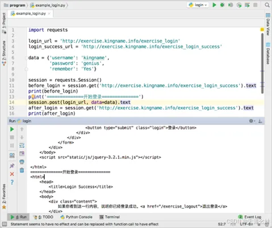
Task: Clear console output with trash icon
Action: [x=22, y=170]
